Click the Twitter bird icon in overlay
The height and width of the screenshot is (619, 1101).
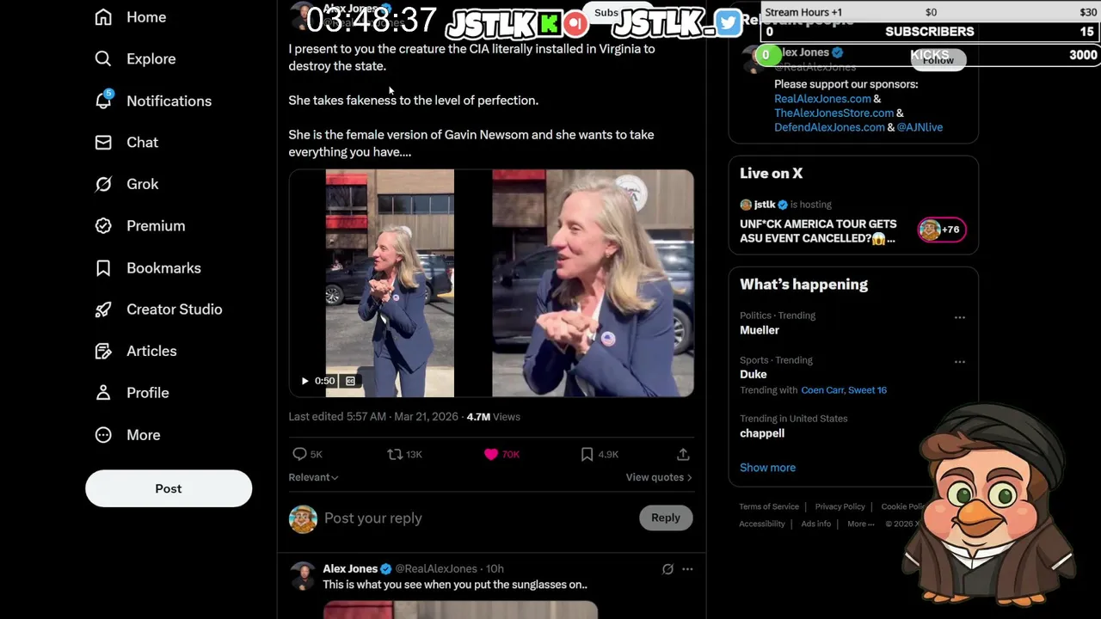(728, 23)
